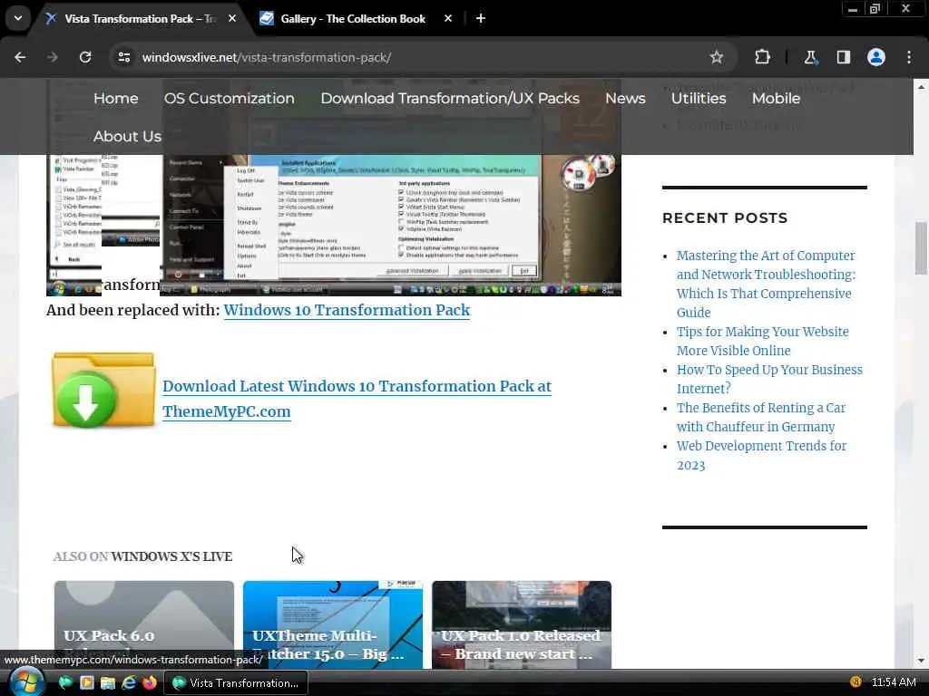This screenshot has width=929, height=696.
Task: Open Web Development Trends for 2023 post
Action: coord(761,455)
